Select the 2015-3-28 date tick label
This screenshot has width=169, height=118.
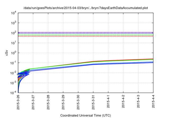click(48, 102)
